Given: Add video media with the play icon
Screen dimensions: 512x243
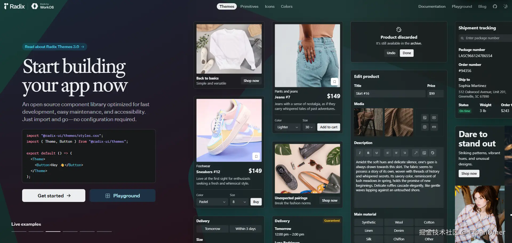Looking at the screenshot, I should click(434, 118).
